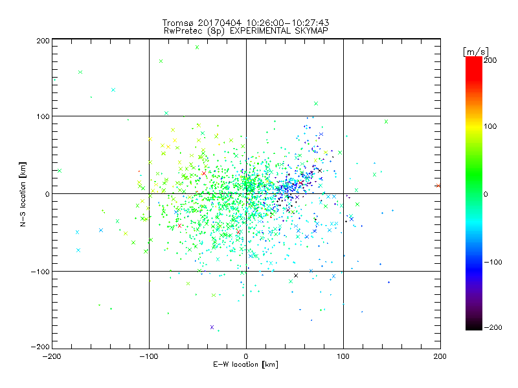The width and height of the screenshot is (518, 388).
Task: Click the RwPretec (8p) EXPERIMENTAL SKYMAP subtitle
Action: pyautogui.click(x=246, y=31)
